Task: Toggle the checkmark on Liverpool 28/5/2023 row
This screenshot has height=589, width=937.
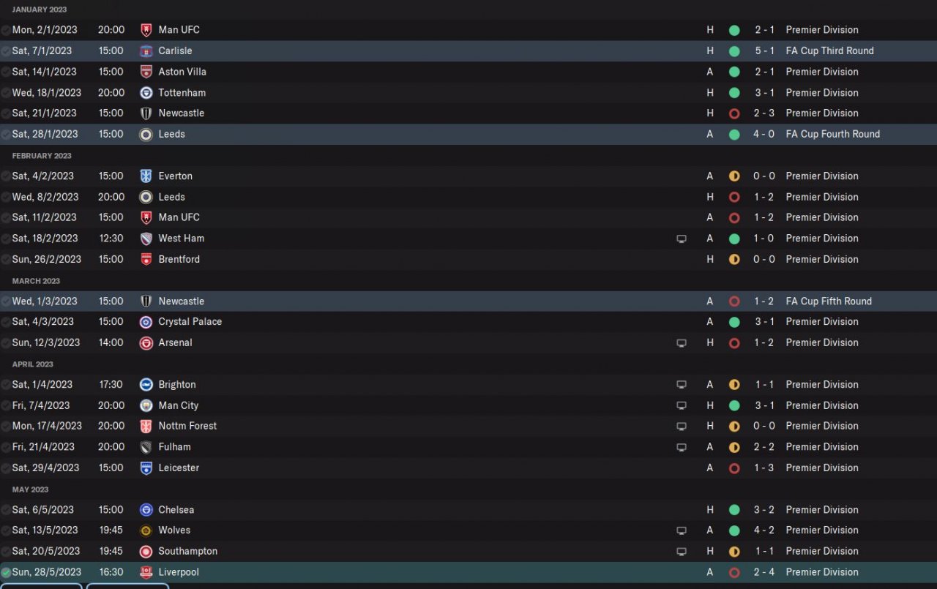Action: [x=6, y=572]
